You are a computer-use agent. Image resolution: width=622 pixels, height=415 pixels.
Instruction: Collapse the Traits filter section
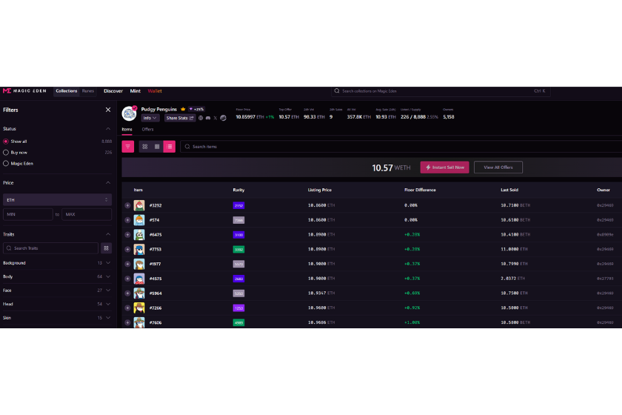(x=108, y=234)
